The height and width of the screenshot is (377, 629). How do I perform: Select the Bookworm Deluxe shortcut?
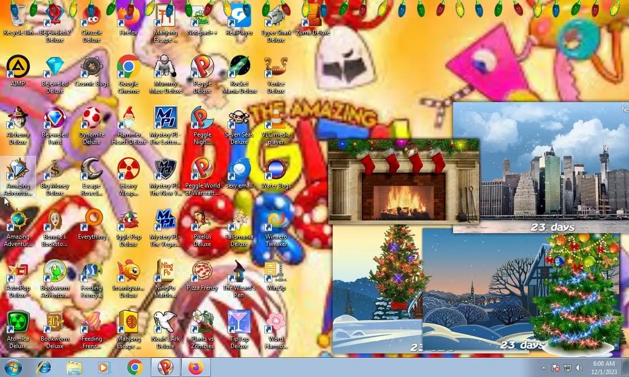pyautogui.click(x=55, y=329)
